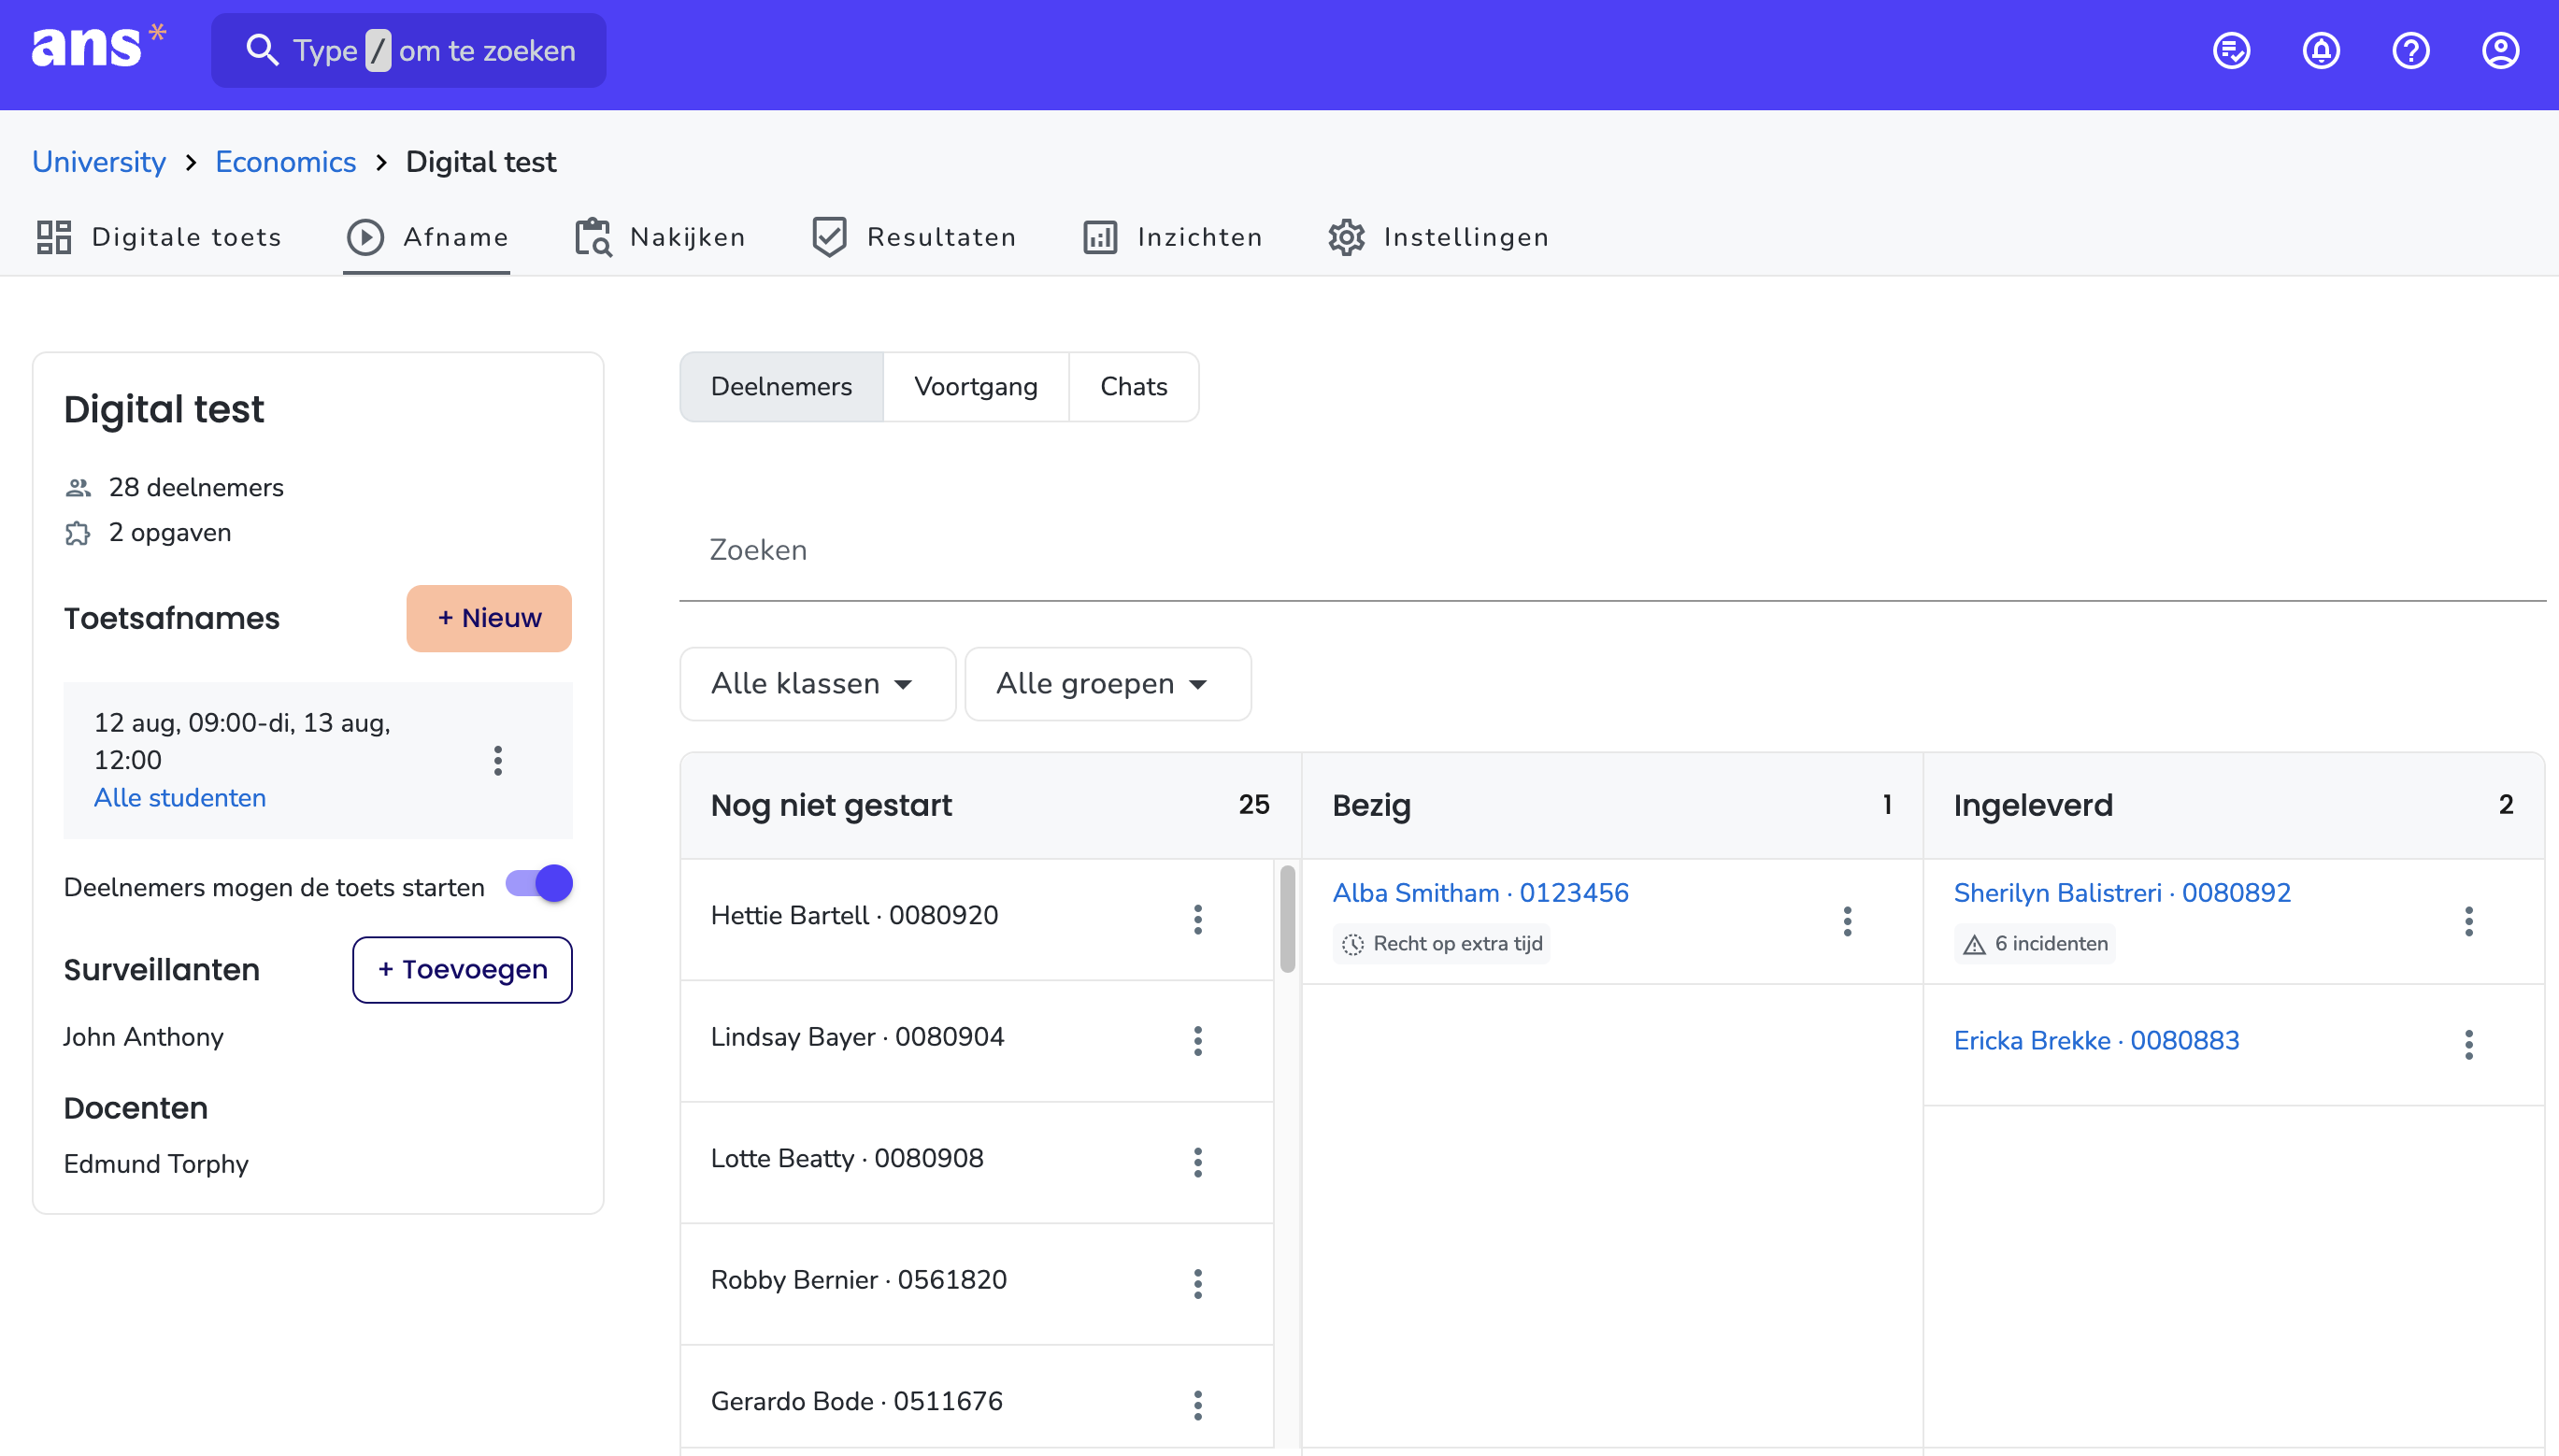Open the notifications bell icon
Viewport: 2559px width, 1456px height.
[x=2321, y=50]
